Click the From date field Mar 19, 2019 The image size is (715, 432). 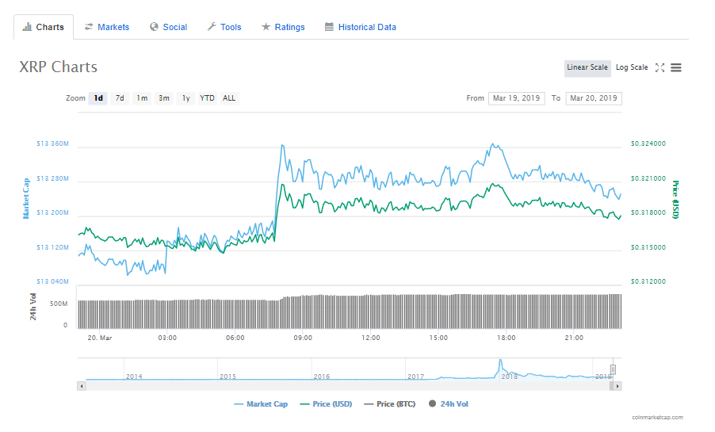(517, 98)
